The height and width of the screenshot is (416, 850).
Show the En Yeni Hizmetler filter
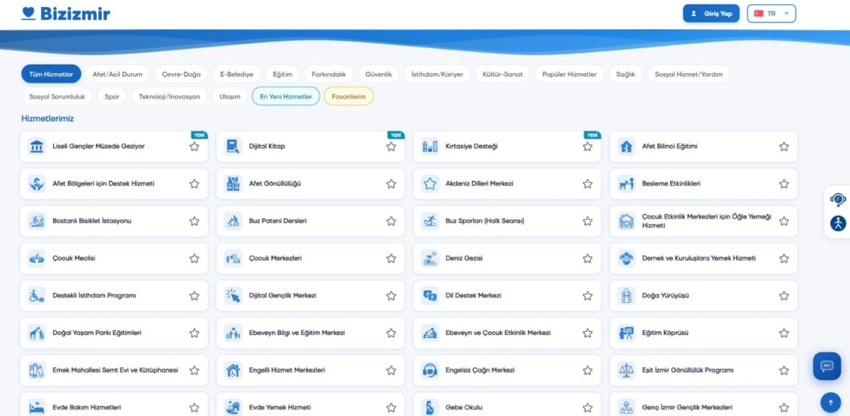286,97
